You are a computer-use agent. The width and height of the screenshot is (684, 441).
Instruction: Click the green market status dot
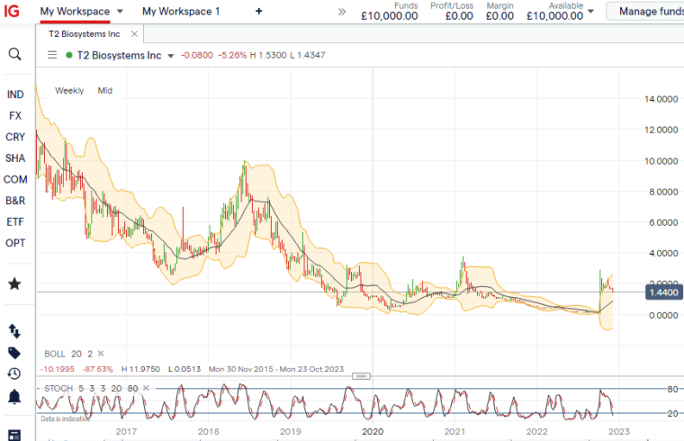click(x=69, y=55)
